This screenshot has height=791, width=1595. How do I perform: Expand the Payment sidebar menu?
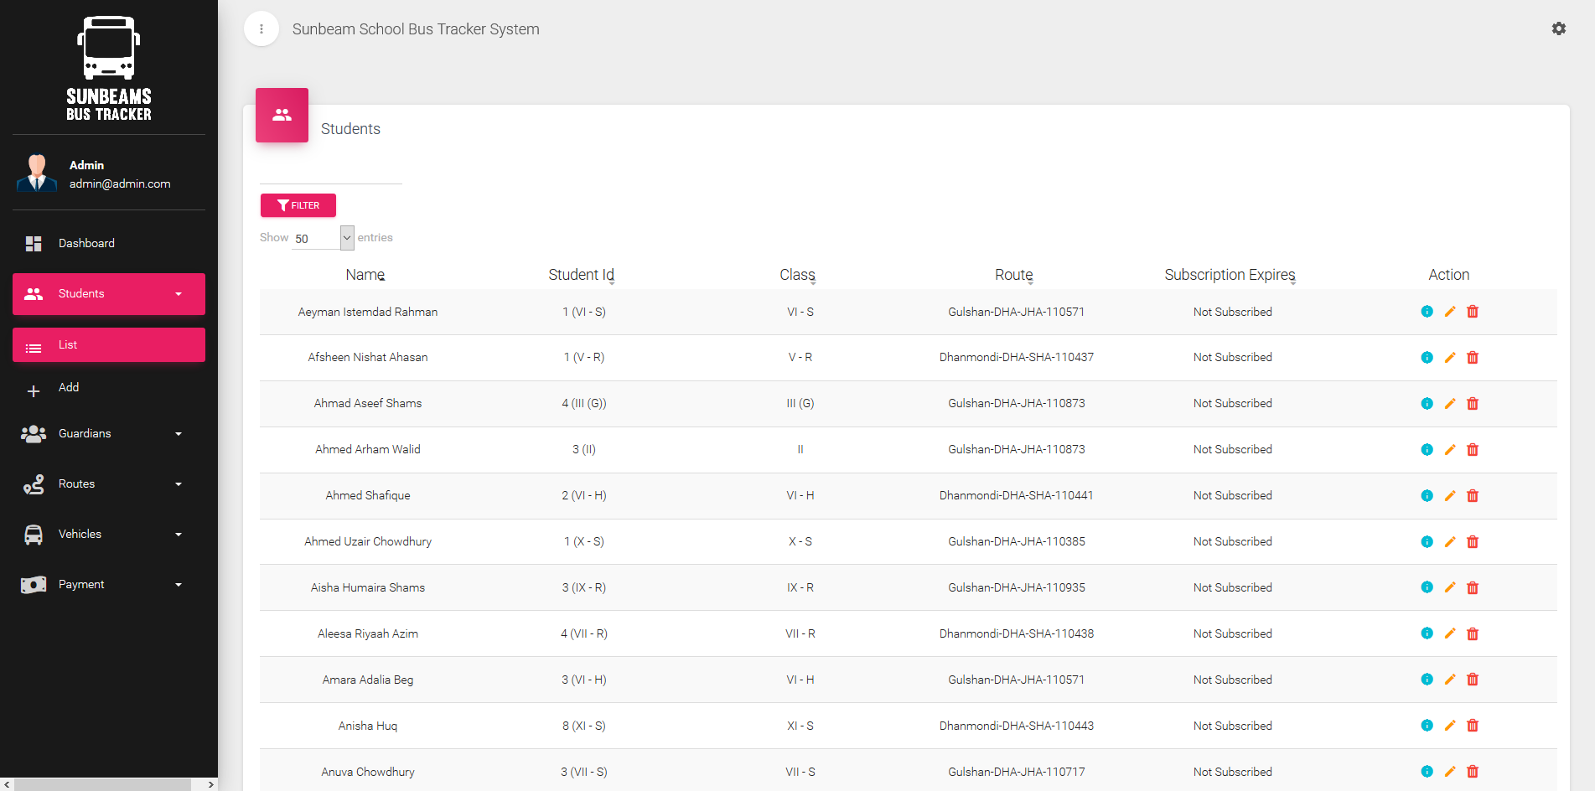[109, 584]
